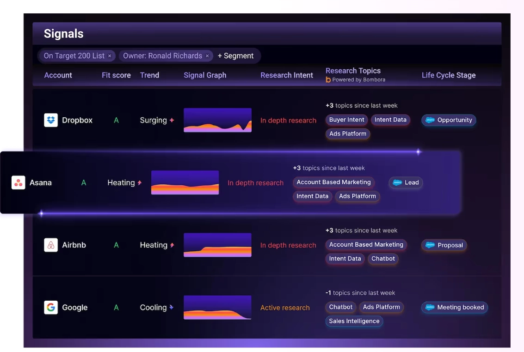Click the Intent Data topic tag for Dropbox

point(390,120)
